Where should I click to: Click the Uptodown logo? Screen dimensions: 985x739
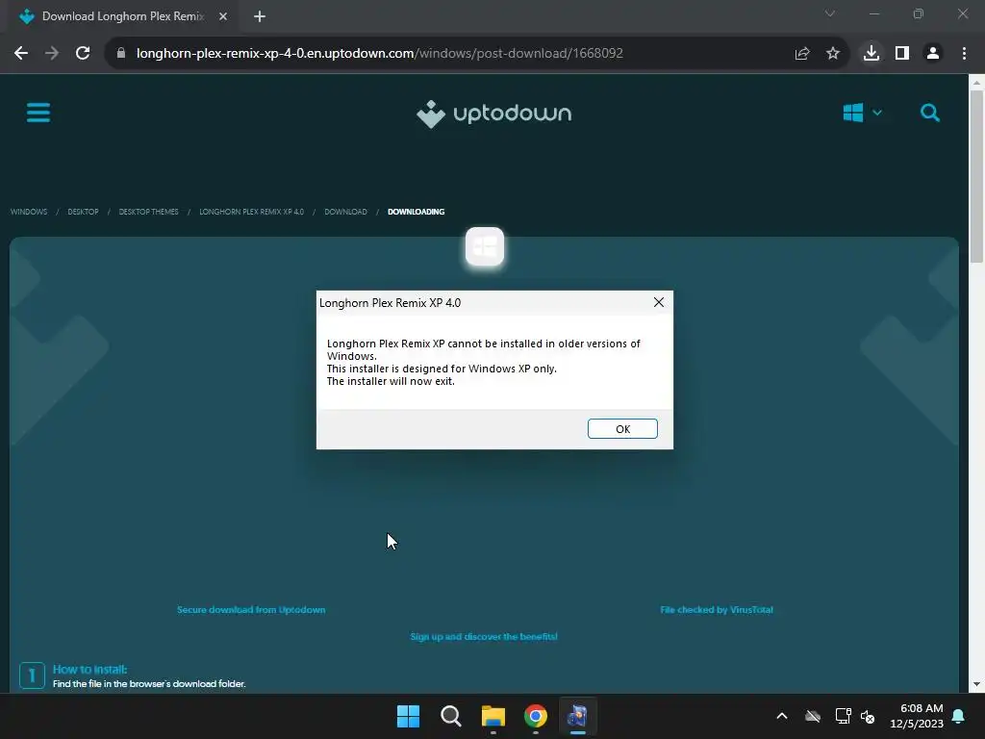click(x=493, y=114)
